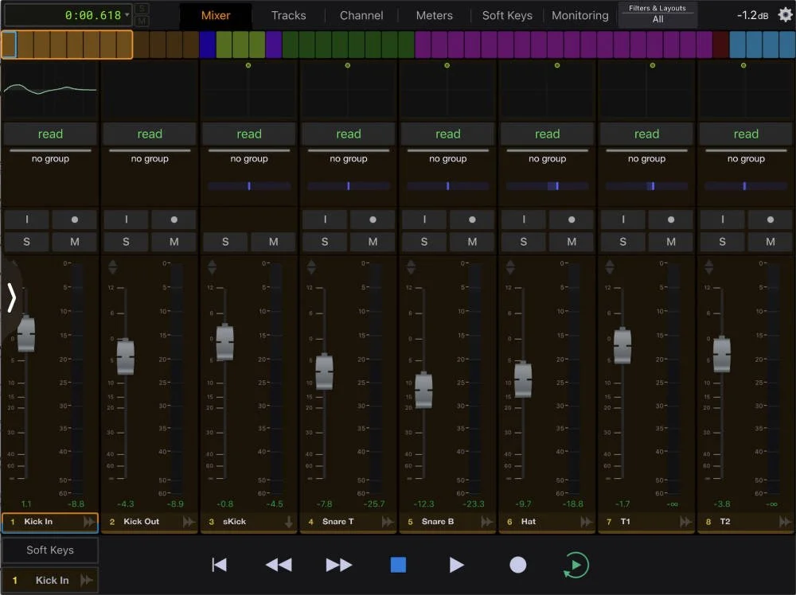Click the fader up/down arrows on the T2 strip

pos(709,266)
